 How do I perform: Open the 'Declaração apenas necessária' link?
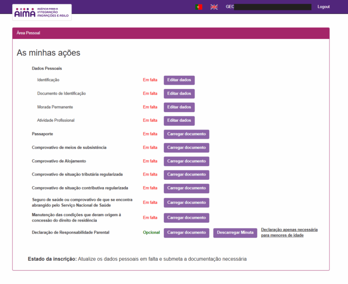tap(289, 232)
